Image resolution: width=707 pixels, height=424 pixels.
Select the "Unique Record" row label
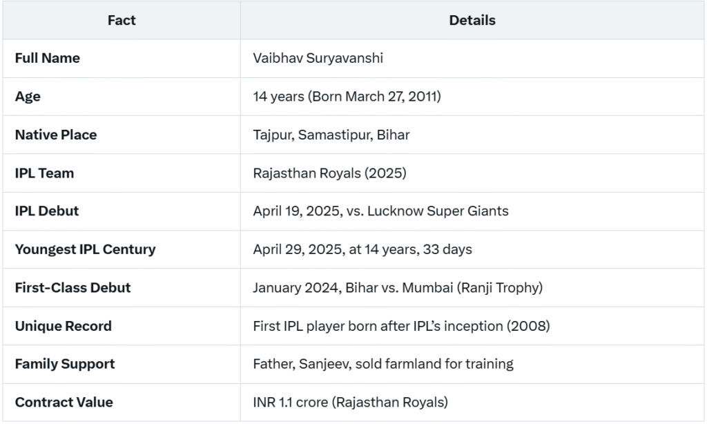click(x=63, y=326)
